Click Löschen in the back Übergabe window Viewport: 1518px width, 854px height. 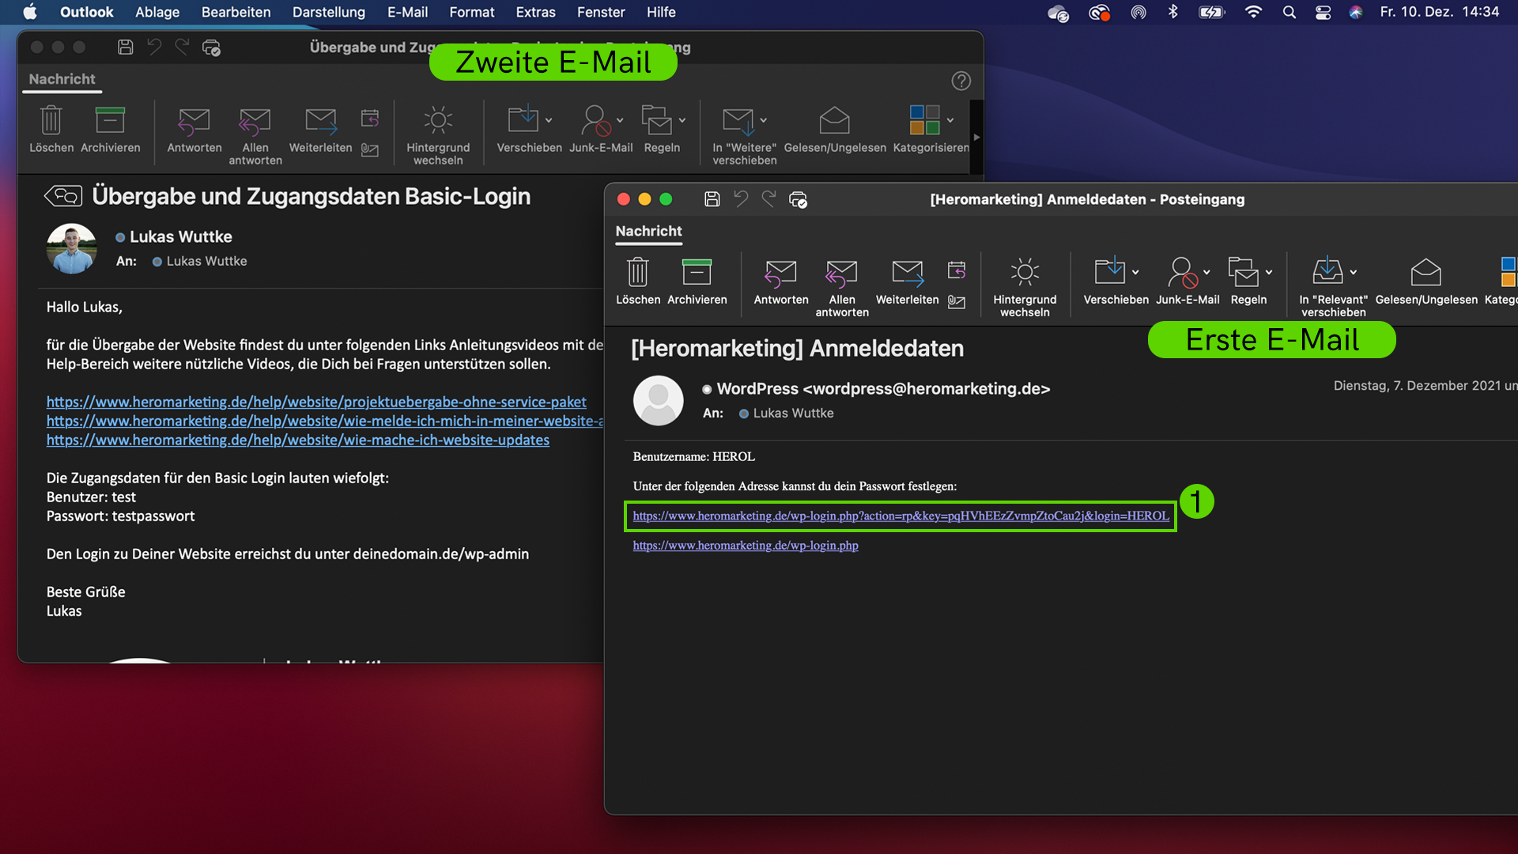pos(51,130)
